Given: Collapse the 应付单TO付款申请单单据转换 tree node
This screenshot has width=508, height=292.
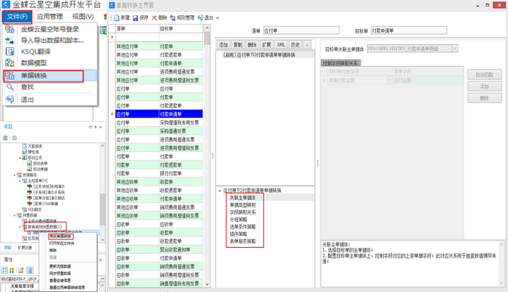Looking at the screenshot, I should click(218, 190).
